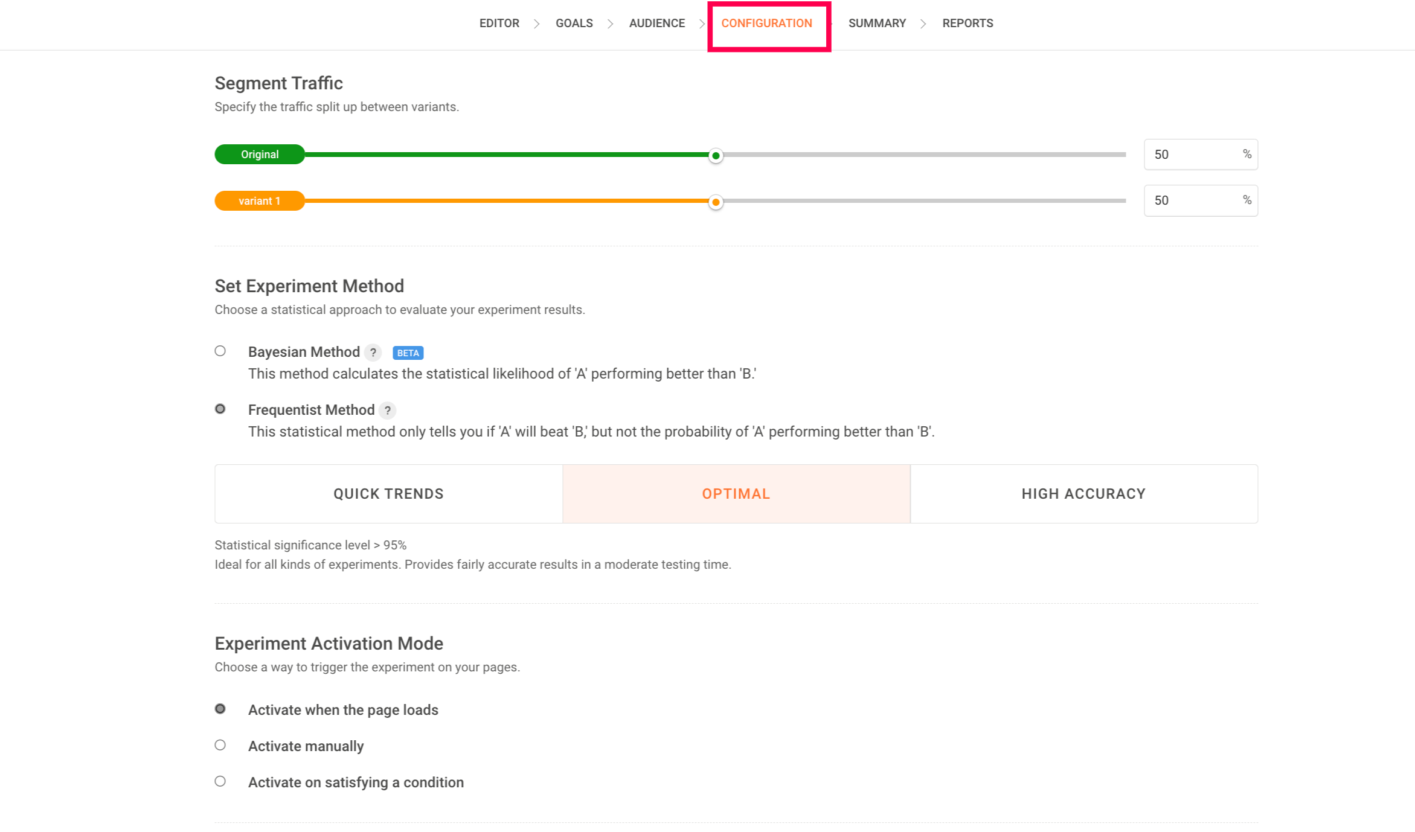Select the High Accuracy mode

[1083, 494]
